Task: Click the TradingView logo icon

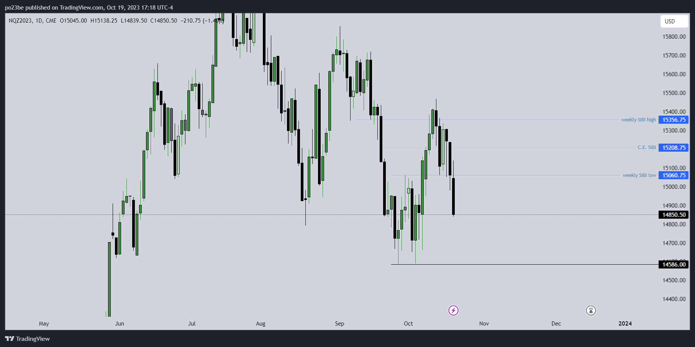Action: click(10, 339)
